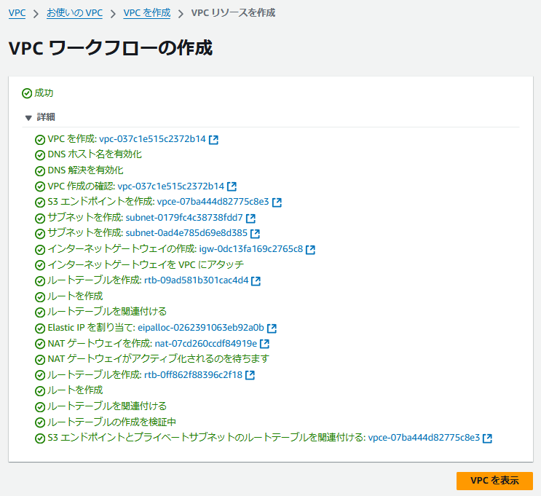
Task: Select ルートテーブルの作成を検証中 text
Action: click(112, 422)
